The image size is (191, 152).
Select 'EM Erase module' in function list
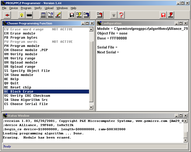(x=47, y=33)
